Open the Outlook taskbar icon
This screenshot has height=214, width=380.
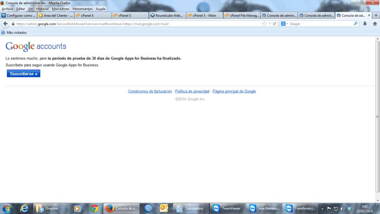[x=164, y=208]
